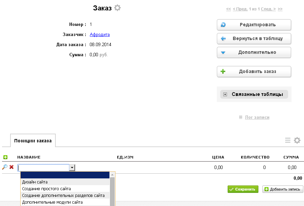304x206 pixels.
Task: Open customer link Афродита
Action: [100, 35]
